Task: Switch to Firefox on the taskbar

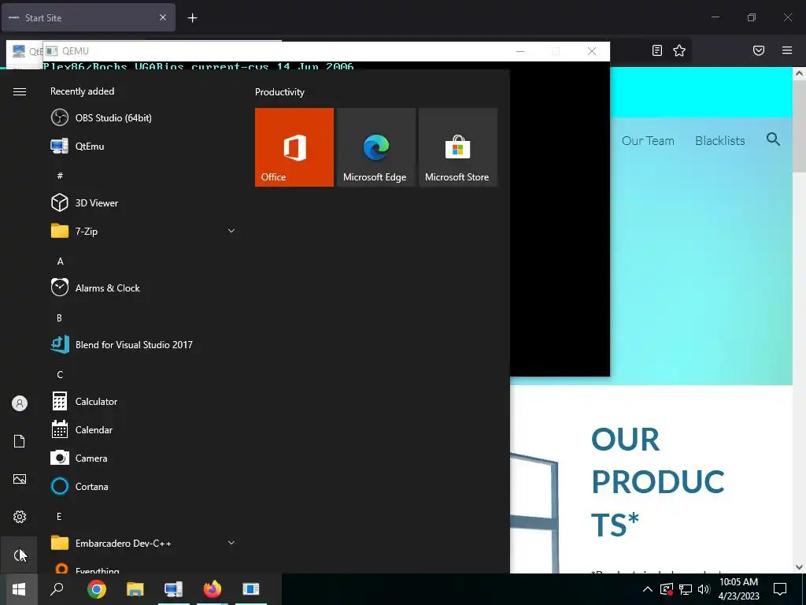Action: coord(213,589)
